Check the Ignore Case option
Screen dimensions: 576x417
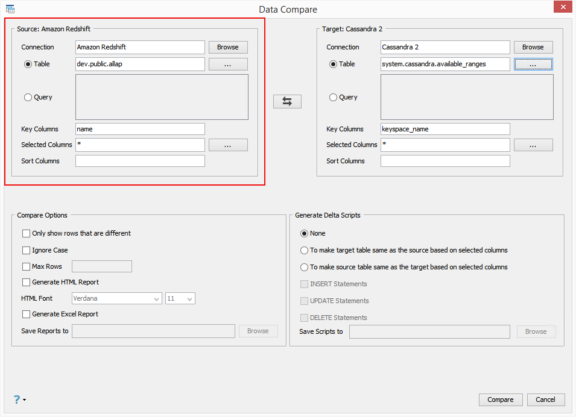point(27,251)
